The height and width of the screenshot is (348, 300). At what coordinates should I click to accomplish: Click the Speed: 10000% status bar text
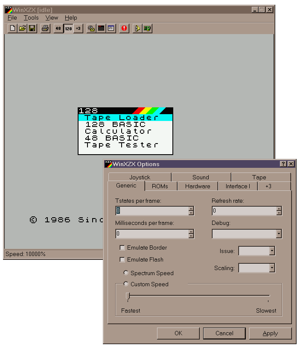click(x=25, y=254)
